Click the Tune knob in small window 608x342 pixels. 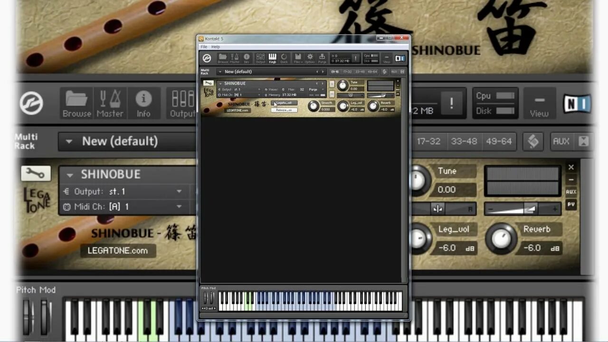343,85
